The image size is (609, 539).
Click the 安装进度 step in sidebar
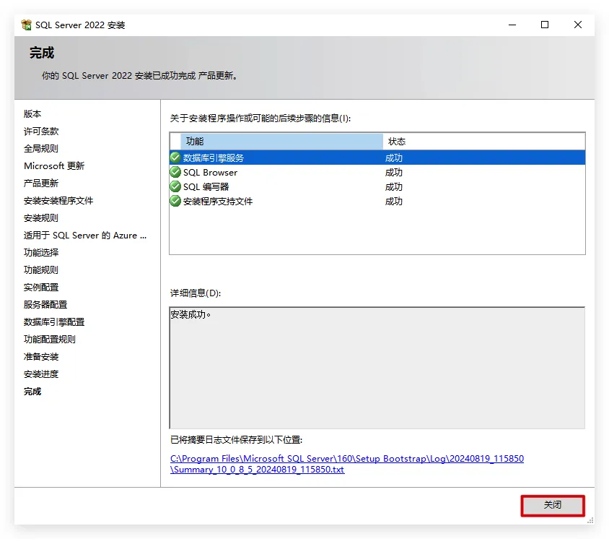pyautogui.click(x=41, y=374)
